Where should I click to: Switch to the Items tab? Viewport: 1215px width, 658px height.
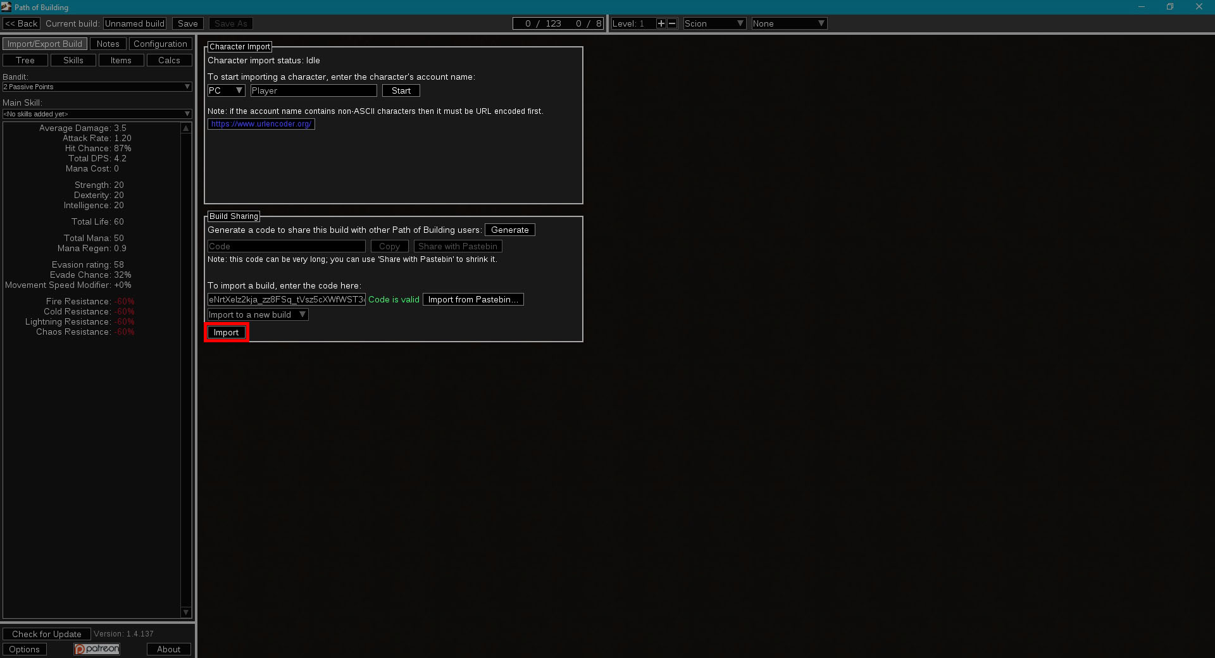(121, 60)
